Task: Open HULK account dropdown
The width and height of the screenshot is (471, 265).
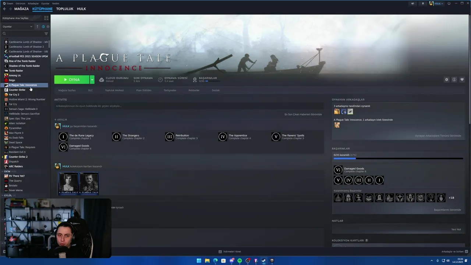Action: 436,3
